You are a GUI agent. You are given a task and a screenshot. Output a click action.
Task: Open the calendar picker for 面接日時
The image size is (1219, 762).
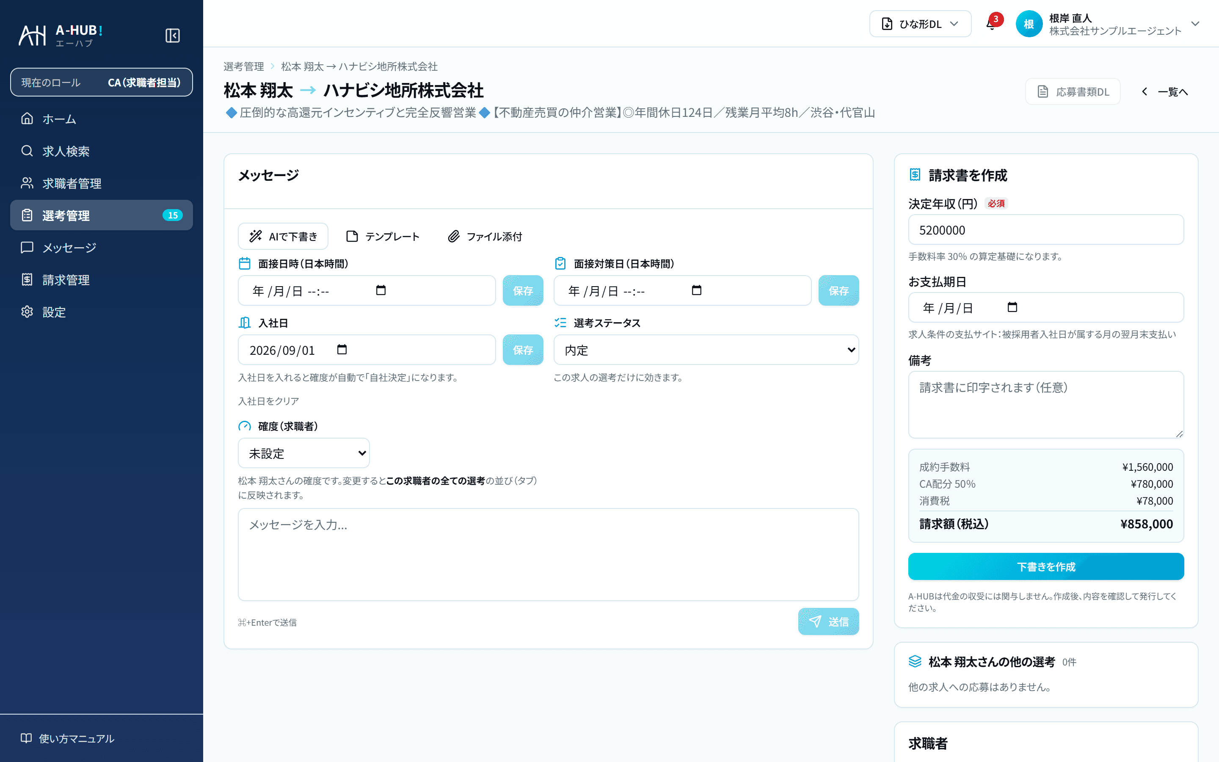coord(381,290)
